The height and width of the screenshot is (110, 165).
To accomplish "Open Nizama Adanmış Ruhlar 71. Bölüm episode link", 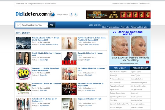I will pyautogui.click(x=46, y=39).
